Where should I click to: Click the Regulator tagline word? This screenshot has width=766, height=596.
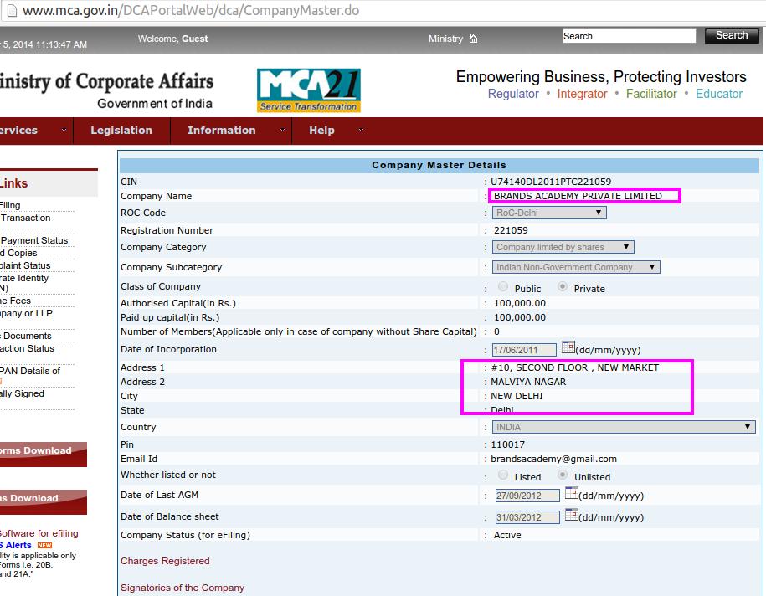tap(513, 94)
